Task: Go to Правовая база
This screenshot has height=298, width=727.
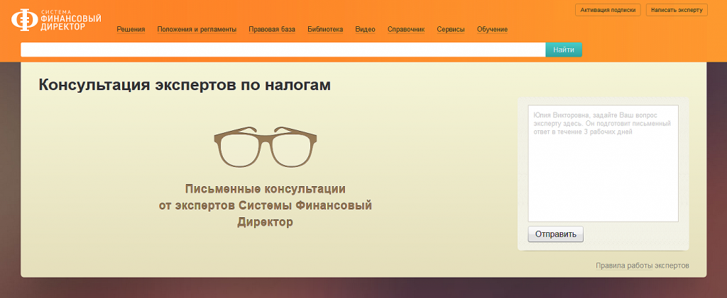Action: [272, 30]
